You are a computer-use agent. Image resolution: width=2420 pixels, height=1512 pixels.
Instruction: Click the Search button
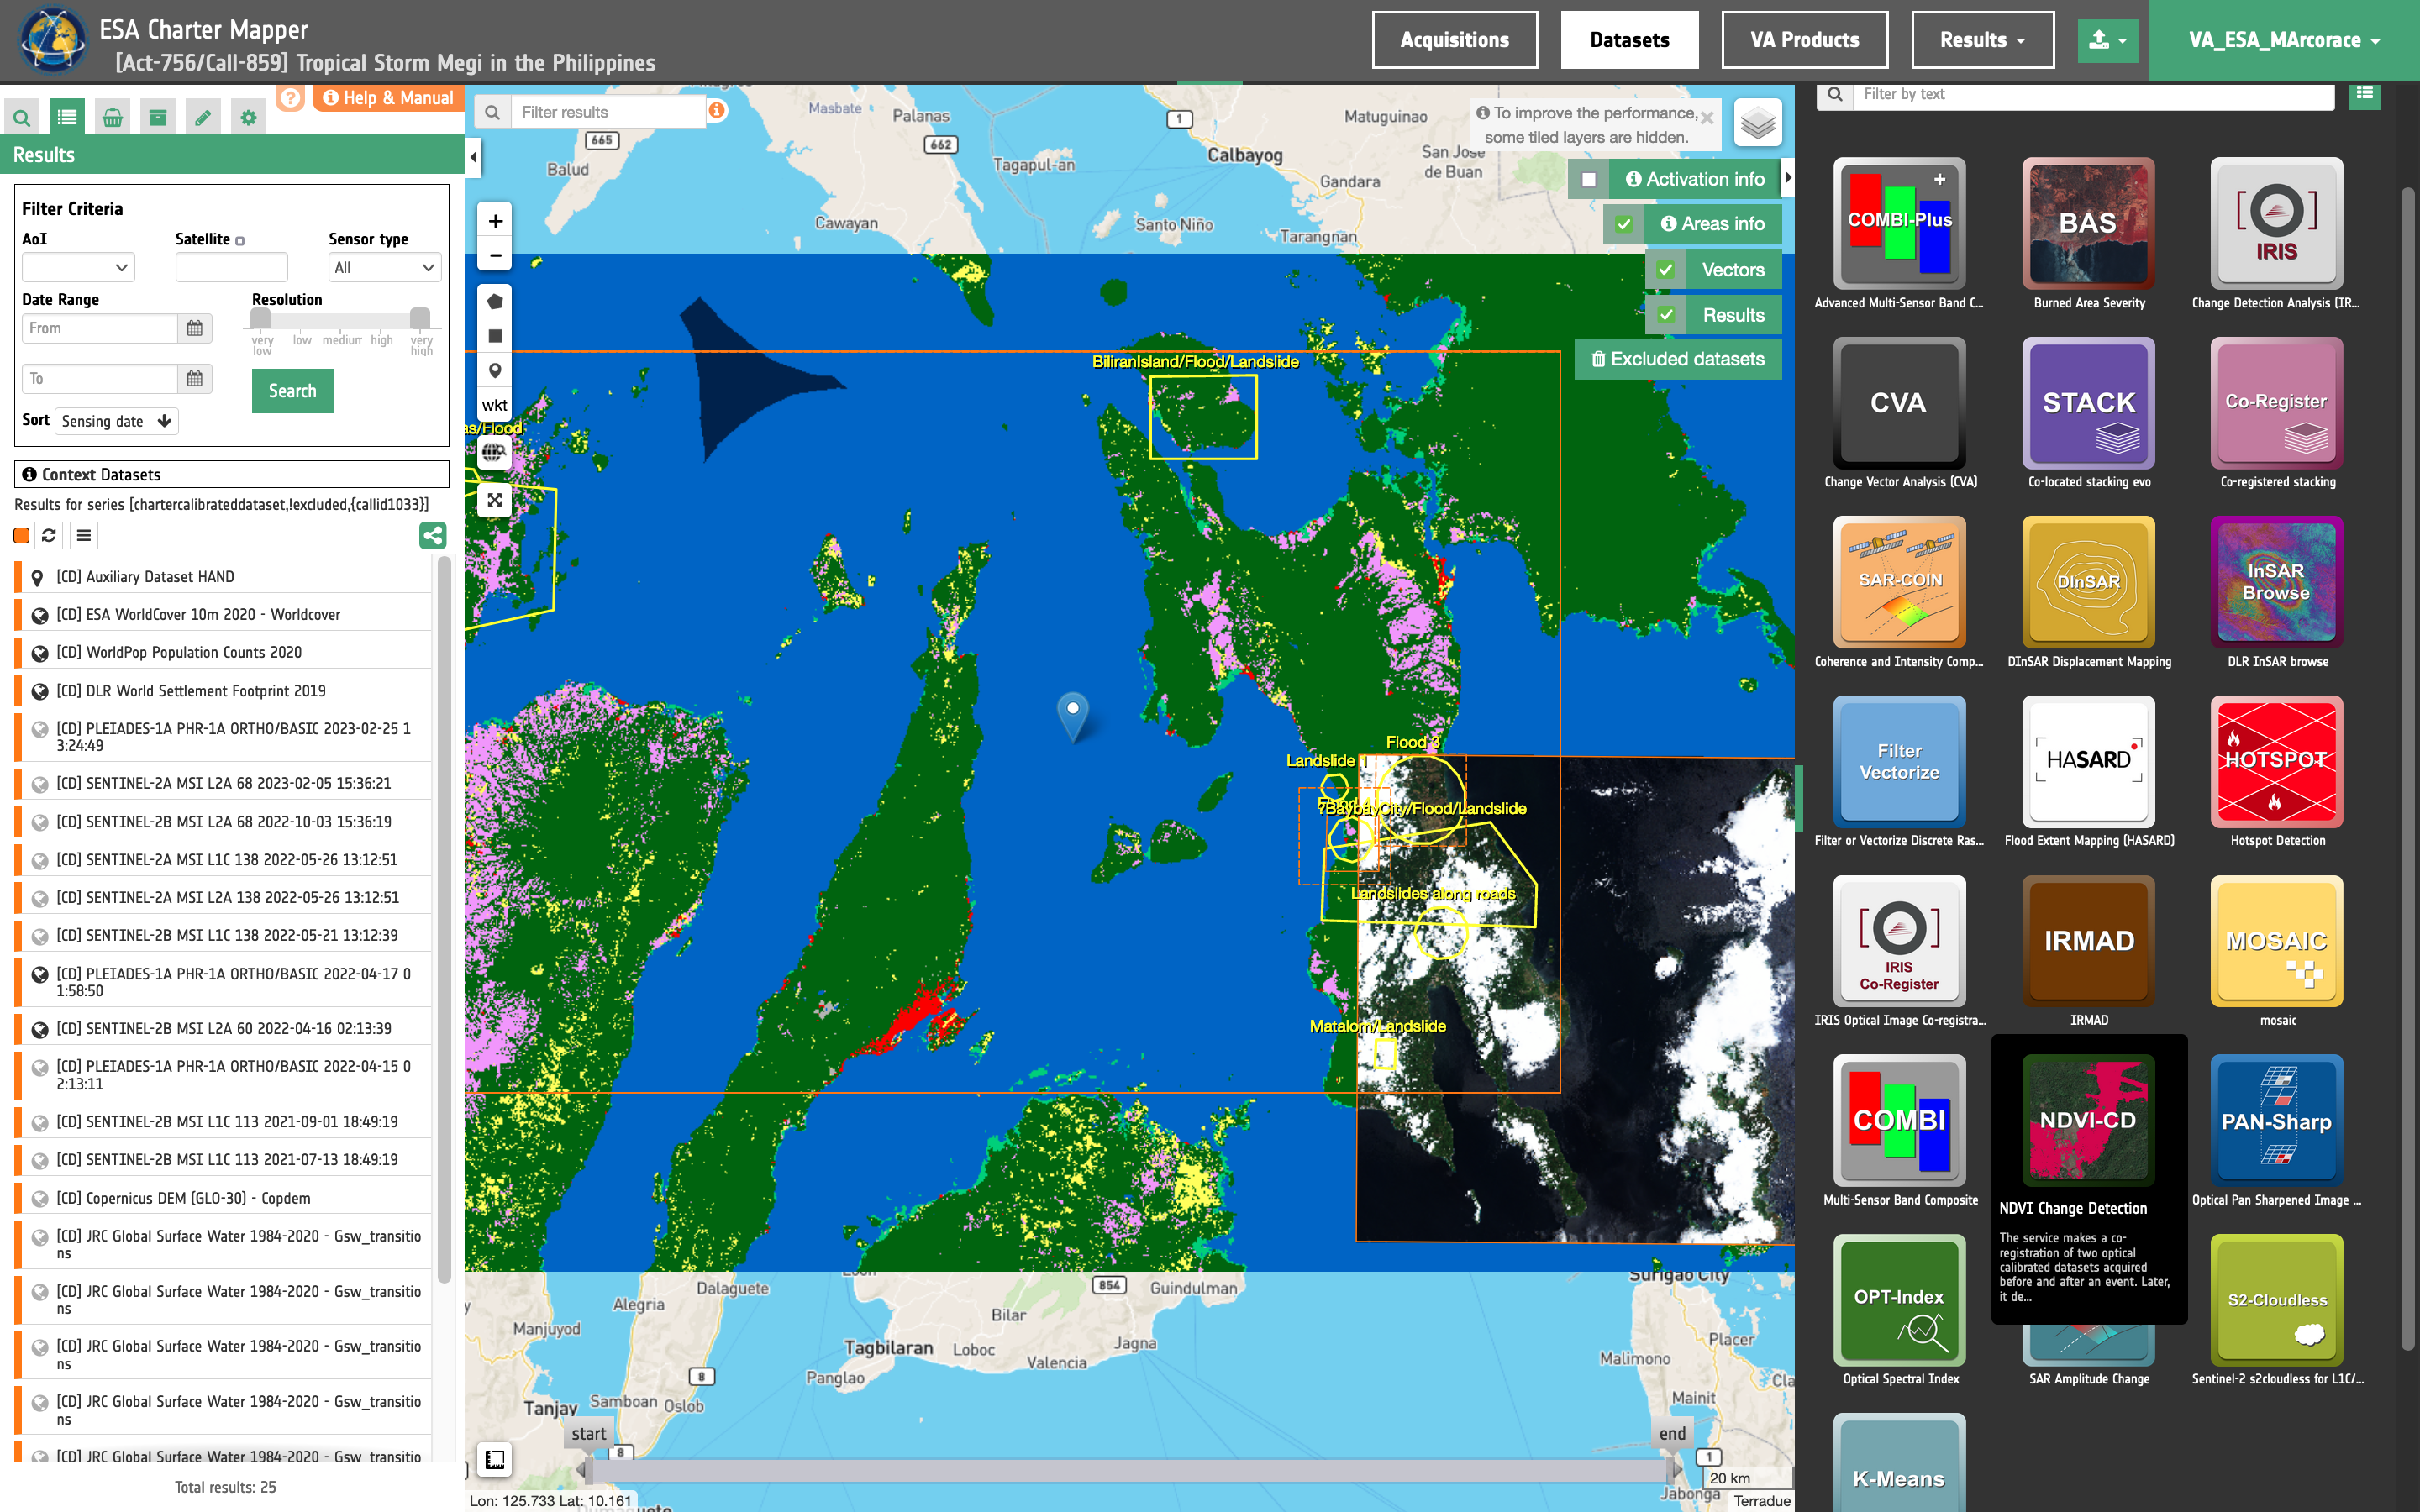(x=292, y=391)
